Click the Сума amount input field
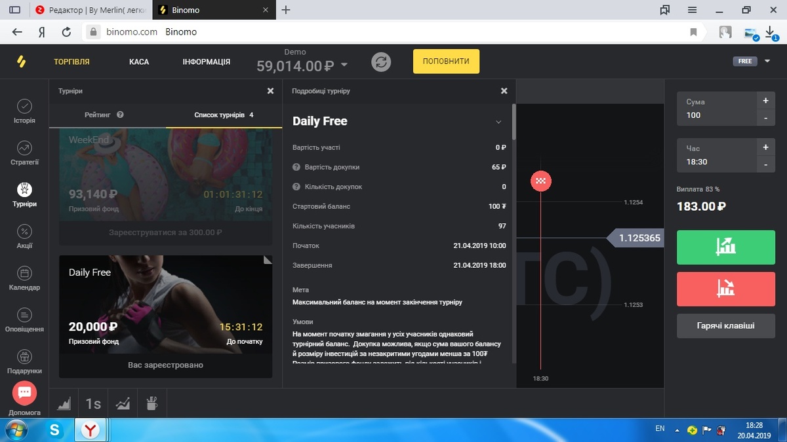This screenshot has width=787, height=442. 716,109
